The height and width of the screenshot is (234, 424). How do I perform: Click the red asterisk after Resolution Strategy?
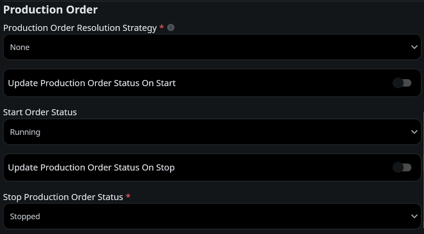162,27
